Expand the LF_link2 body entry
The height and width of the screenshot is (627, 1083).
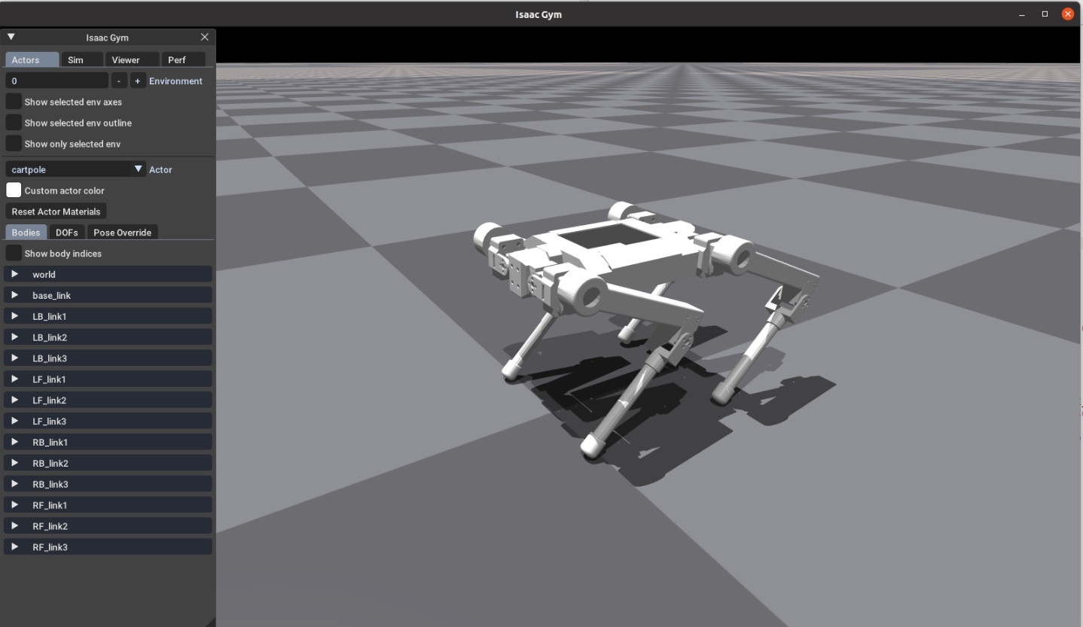point(14,400)
